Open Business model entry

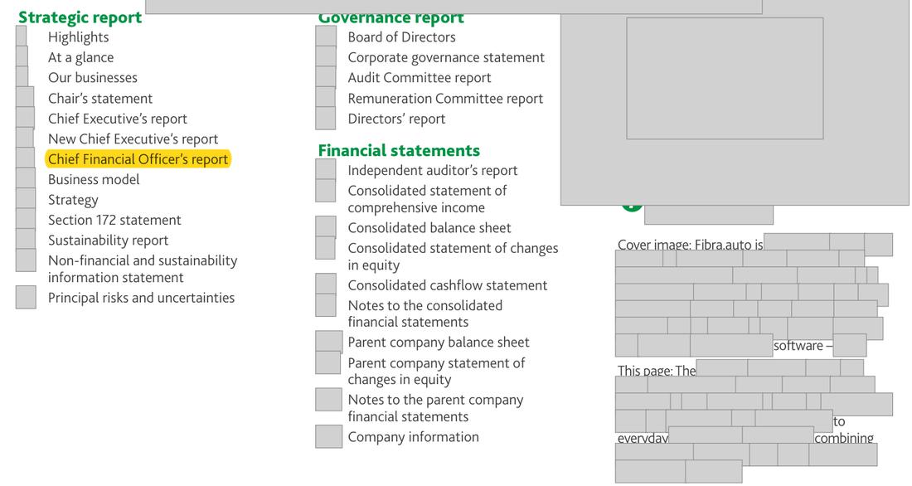(x=94, y=179)
